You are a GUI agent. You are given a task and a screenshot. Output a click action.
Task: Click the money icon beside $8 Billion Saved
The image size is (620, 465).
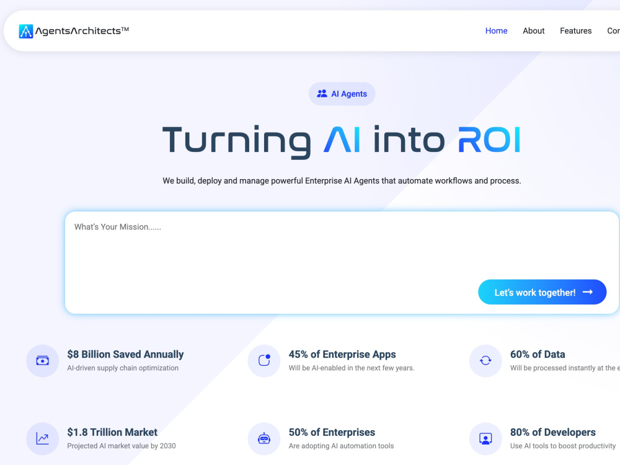click(43, 361)
